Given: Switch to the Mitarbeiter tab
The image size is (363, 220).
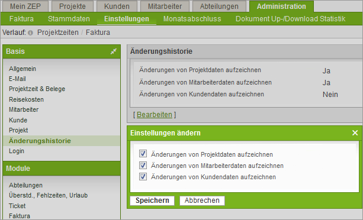Looking at the screenshot, I should coord(165,7).
